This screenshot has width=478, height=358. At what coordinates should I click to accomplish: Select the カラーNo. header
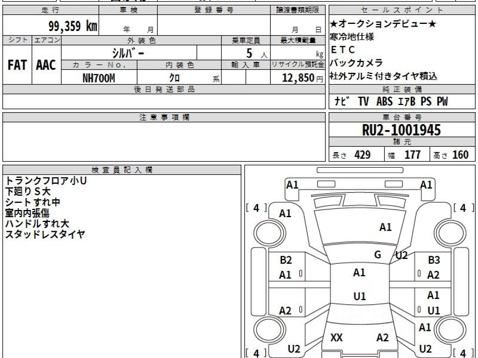(99, 65)
